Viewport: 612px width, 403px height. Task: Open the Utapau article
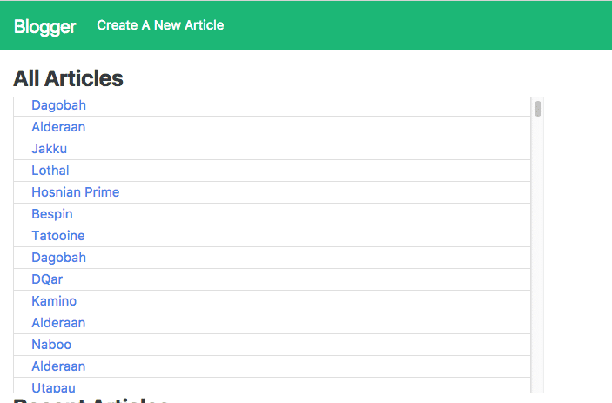click(x=54, y=387)
